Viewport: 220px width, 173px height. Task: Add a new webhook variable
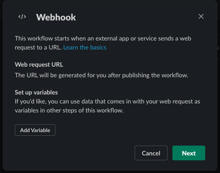(35, 130)
